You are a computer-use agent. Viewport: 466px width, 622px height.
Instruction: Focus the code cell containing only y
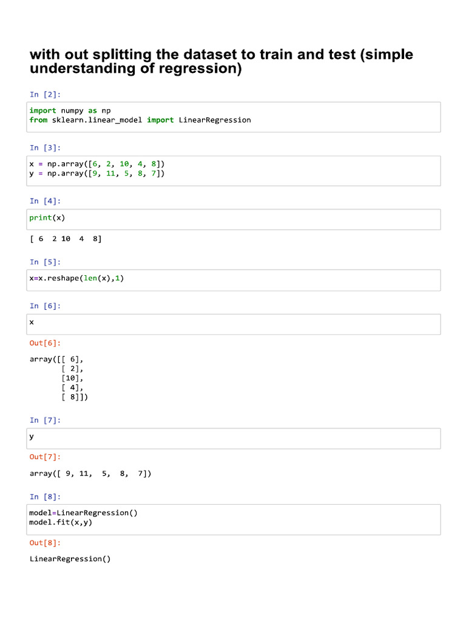click(x=234, y=438)
